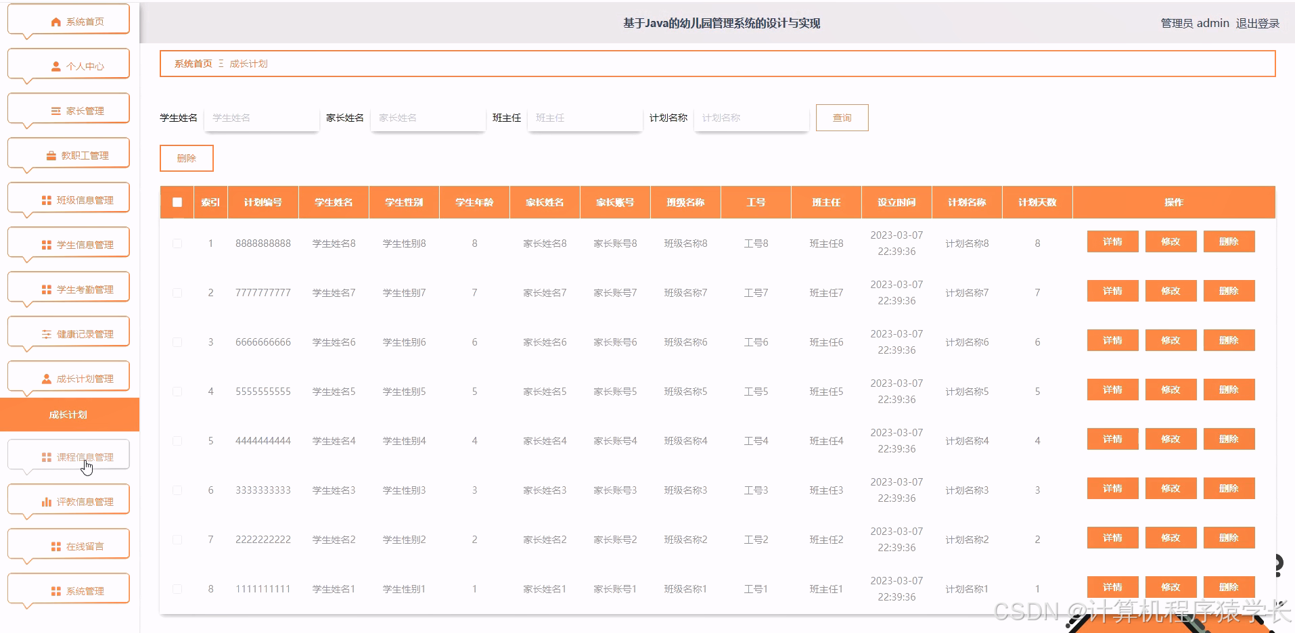This screenshot has height=633, width=1295.
Task: Click 删除 for row 计划名称6
Action: (x=1229, y=340)
